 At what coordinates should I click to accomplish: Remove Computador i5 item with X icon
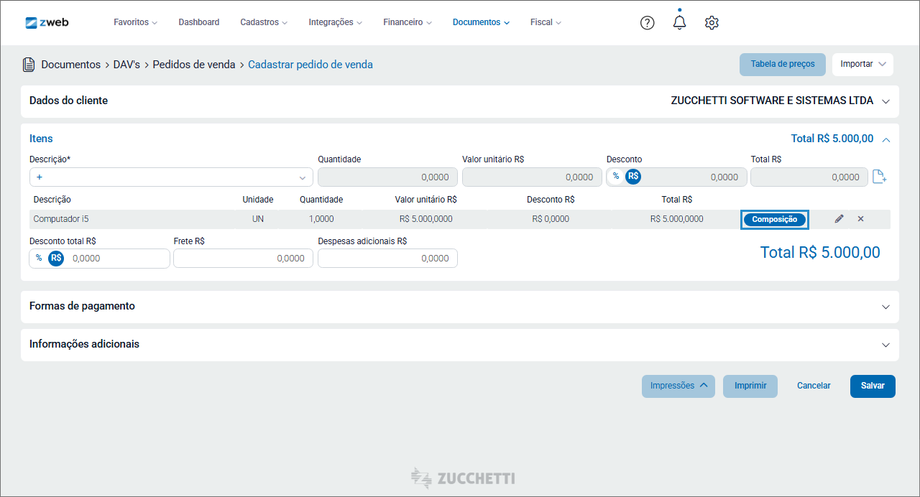(860, 219)
